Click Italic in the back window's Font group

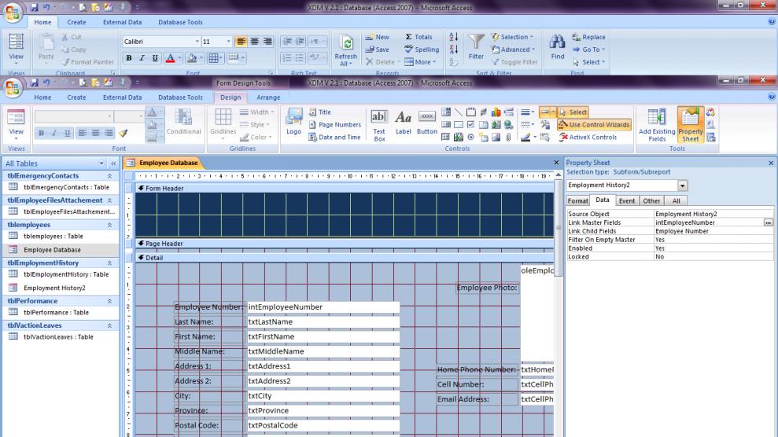pyautogui.click(x=142, y=58)
